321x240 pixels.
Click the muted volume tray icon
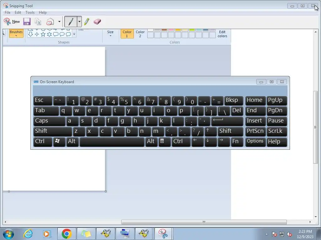click(289, 234)
